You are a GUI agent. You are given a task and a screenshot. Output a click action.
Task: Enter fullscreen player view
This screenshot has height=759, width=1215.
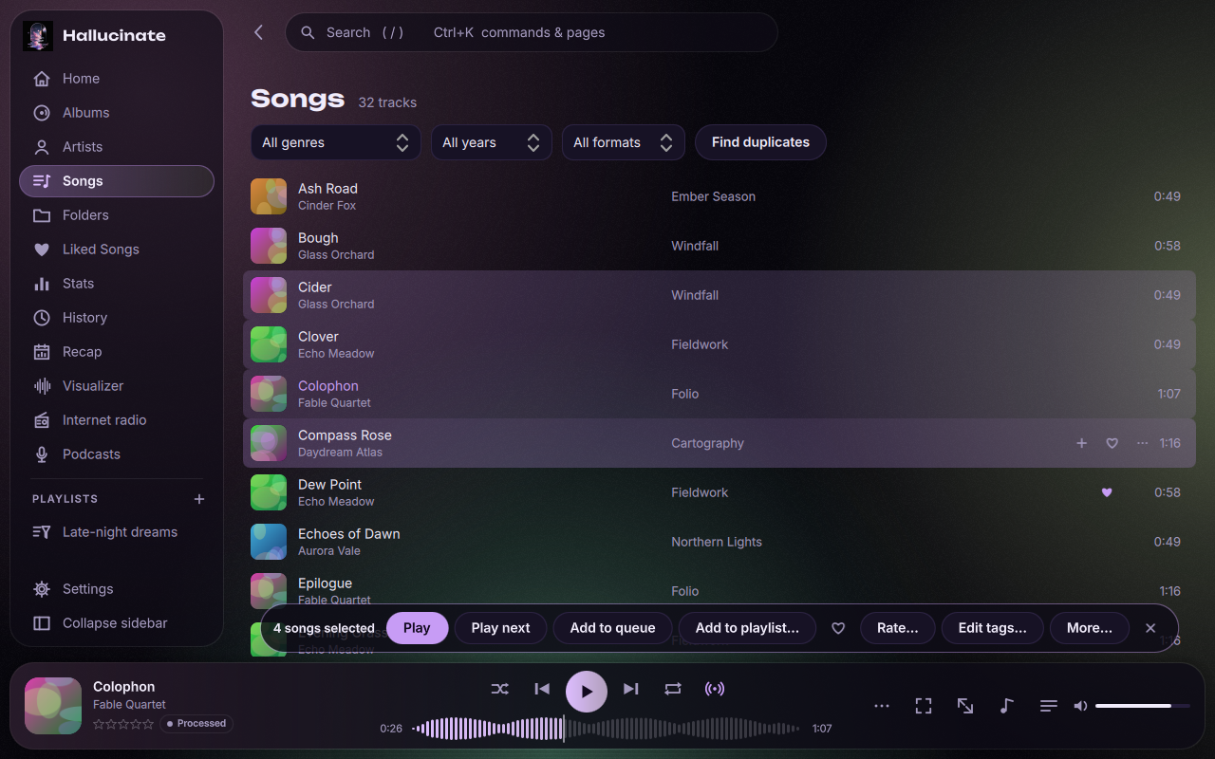924,706
